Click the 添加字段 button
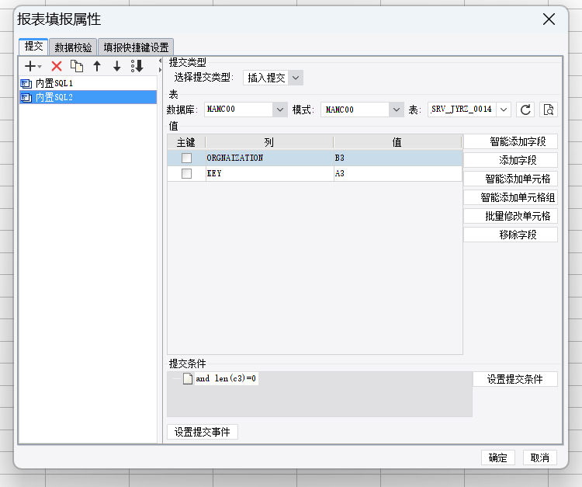The height and width of the screenshot is (487, 582). pos(511,160)
